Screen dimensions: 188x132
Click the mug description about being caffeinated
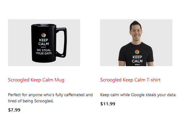coord(50,98)
